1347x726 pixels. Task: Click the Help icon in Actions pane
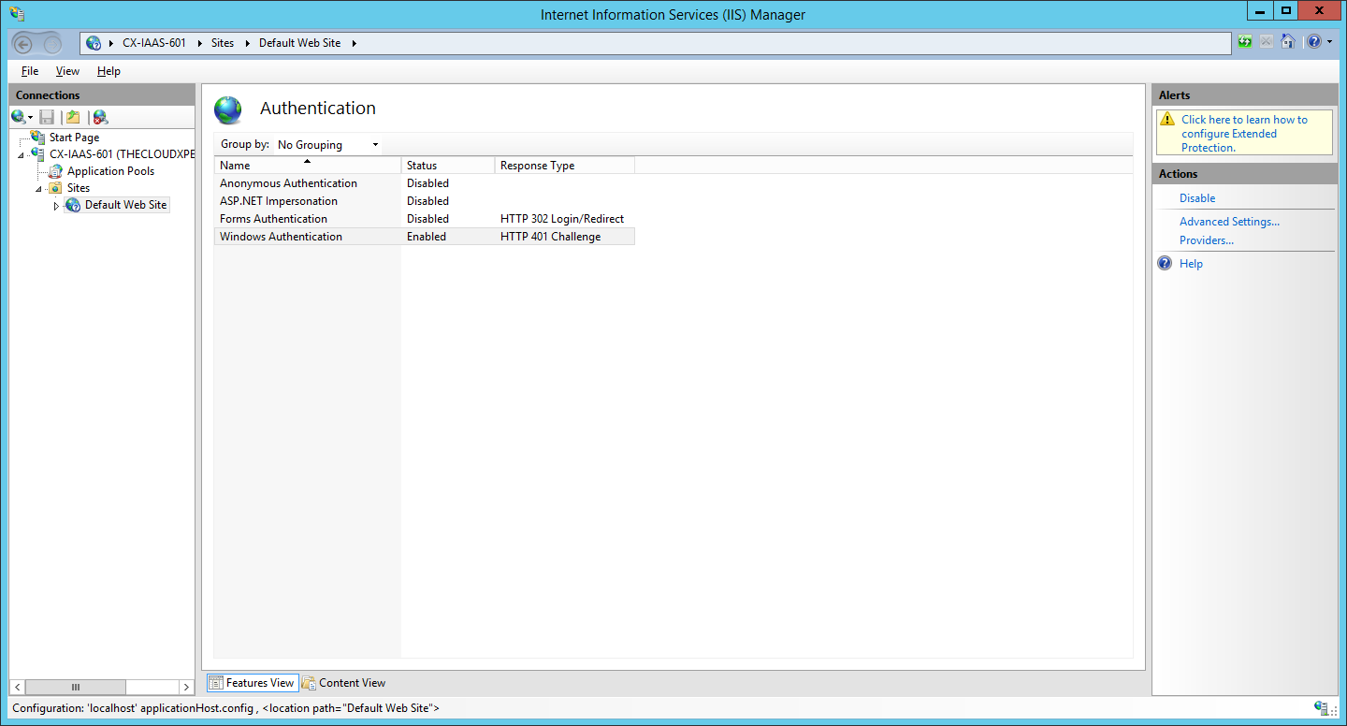pos(1165,264)
